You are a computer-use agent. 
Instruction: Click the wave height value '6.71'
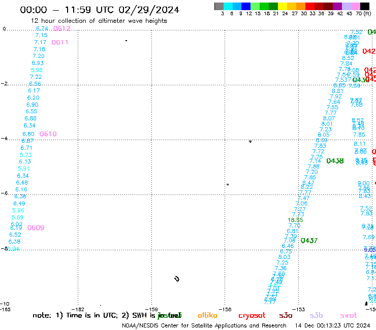click(x=26, y=148)
